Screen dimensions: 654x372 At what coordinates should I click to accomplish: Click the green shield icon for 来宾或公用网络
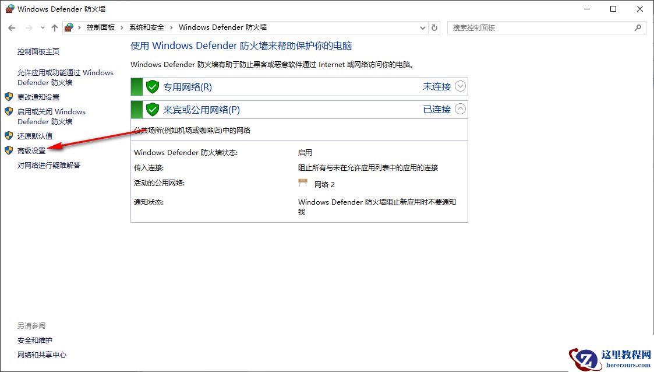pyautogui.click(x=151, y=109)
